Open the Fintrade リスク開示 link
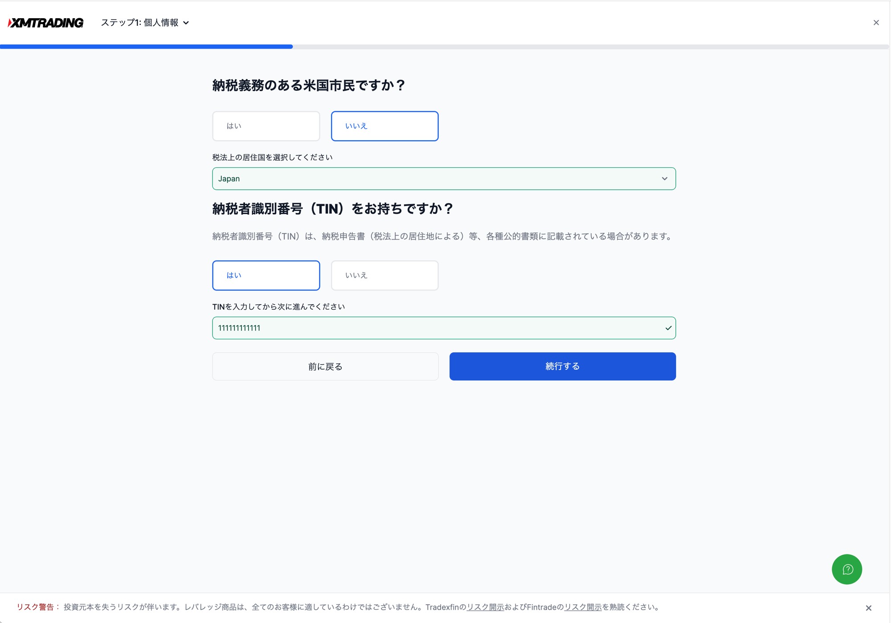 (583, 607)
